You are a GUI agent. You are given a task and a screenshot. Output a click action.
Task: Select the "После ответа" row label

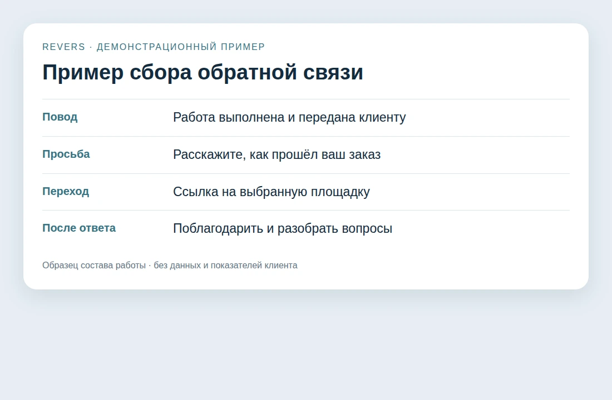(79, 228)
